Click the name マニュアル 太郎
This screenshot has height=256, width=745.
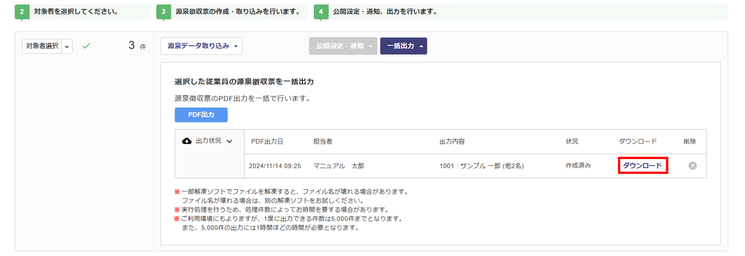pyautogui.click(x=339, y=166)
